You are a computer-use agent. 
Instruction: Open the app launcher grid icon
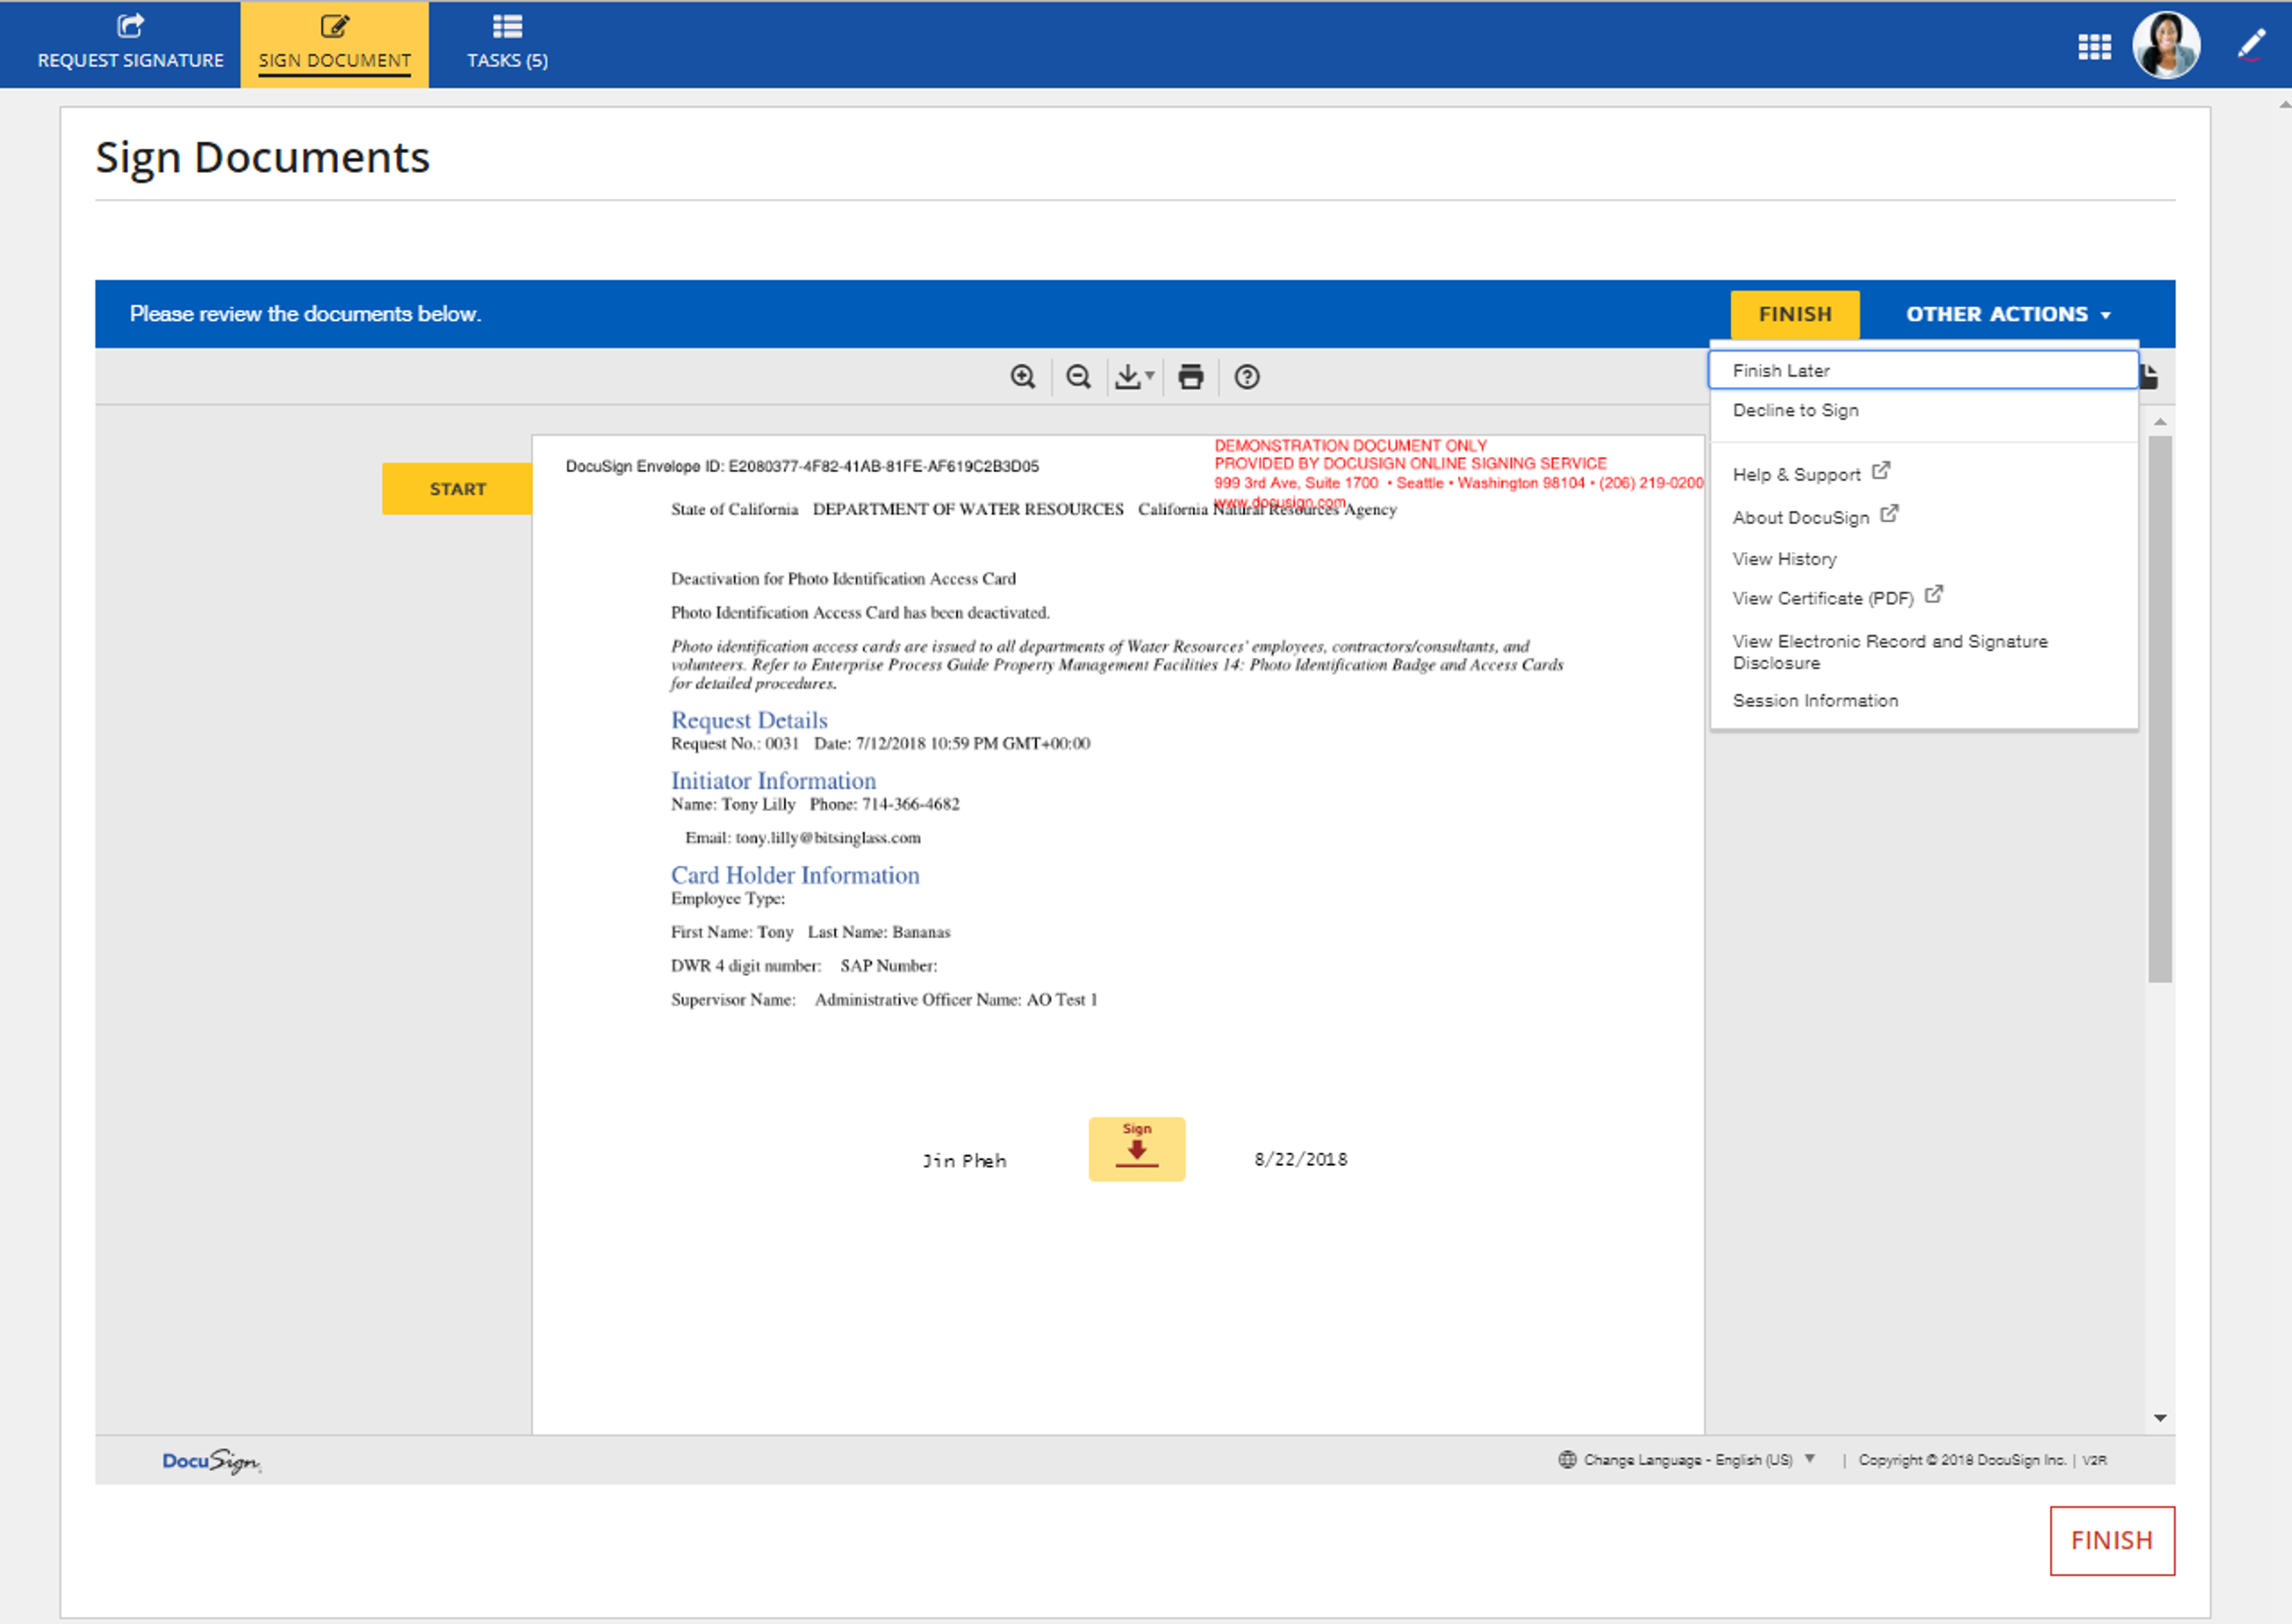[2094, 46]
